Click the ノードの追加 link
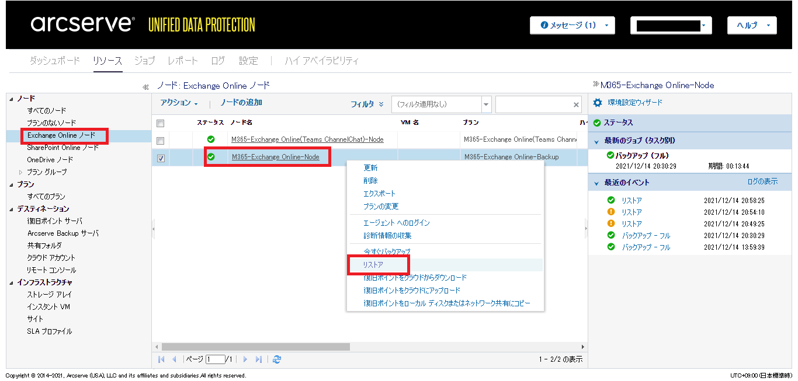798x381 pixels. click(x=241, y=103)
